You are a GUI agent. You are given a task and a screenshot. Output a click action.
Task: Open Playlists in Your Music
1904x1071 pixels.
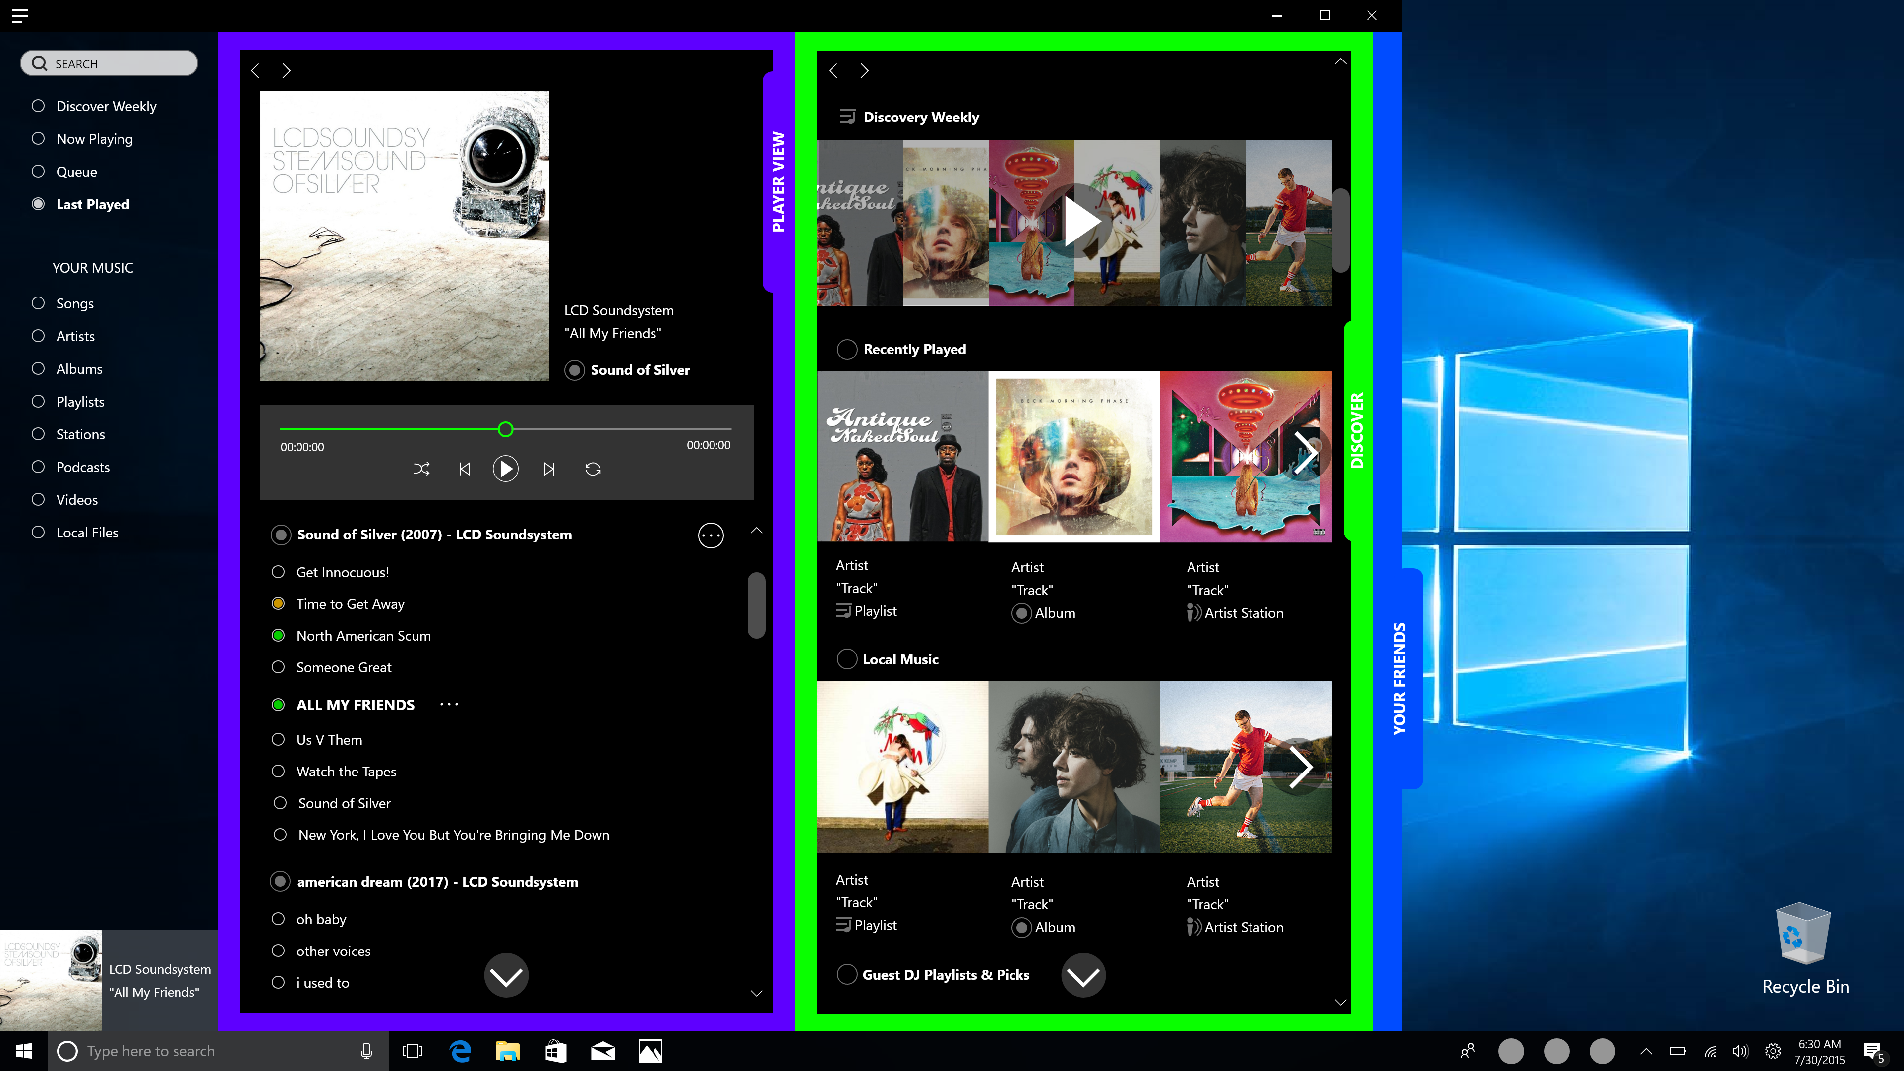point(69,401)
